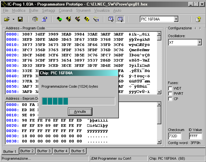
Task: Click the Read chip green-arrow icon
Action: (59, 19)
